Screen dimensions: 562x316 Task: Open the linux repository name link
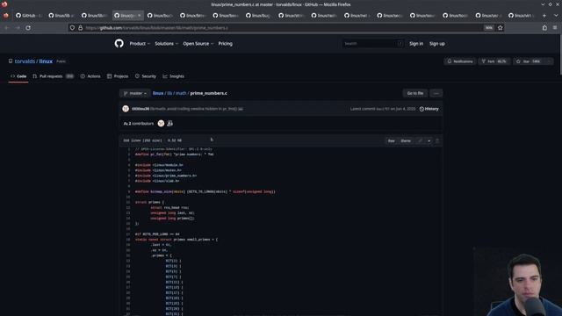46,61
